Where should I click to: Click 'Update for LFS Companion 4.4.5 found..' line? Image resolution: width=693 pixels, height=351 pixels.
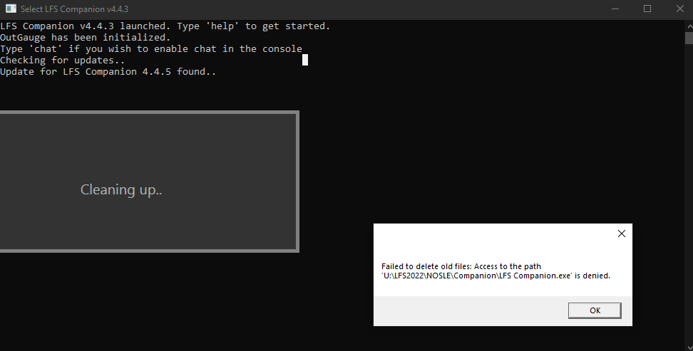click(108, 71)
